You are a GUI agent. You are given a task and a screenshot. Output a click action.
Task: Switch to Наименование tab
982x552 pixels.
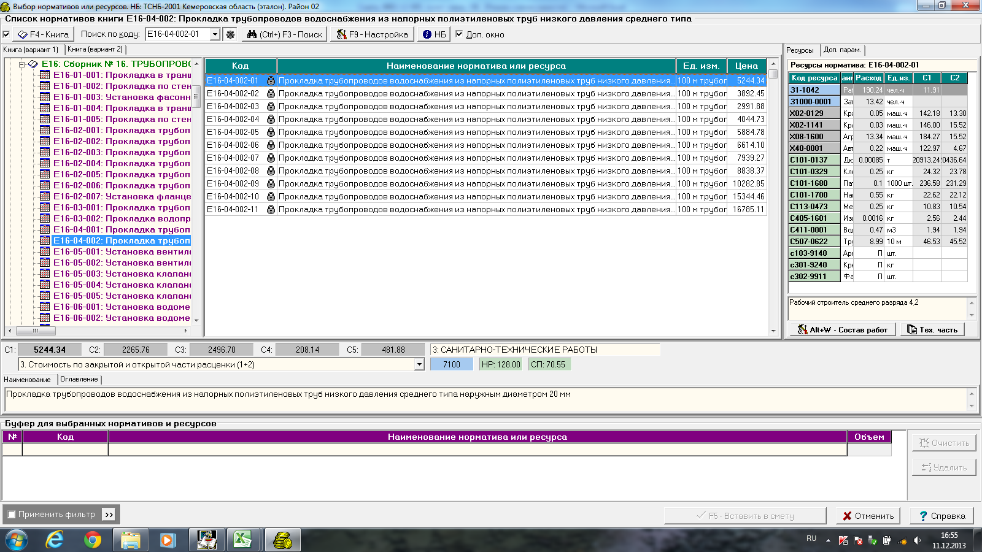(x=28, y=380)
